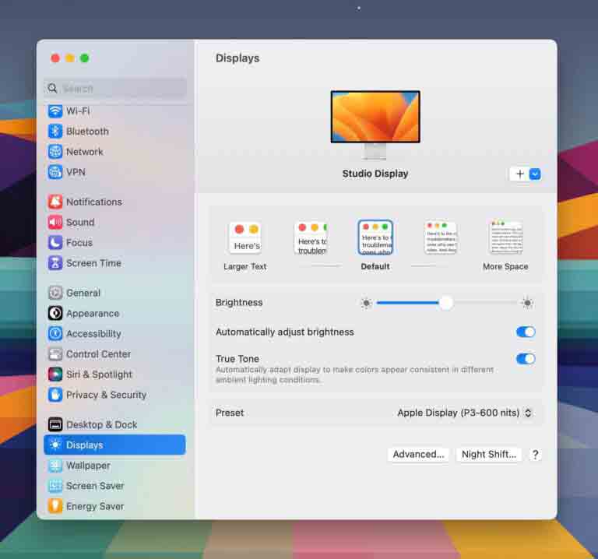Open the Wi-Fi settings pane label

tap(78, 111)
